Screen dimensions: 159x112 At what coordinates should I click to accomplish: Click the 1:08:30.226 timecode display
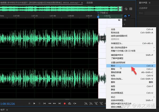tap(8, 104)
